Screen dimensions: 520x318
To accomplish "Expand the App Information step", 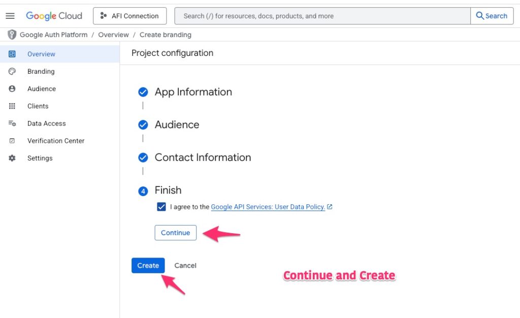I will coord(193,92).
